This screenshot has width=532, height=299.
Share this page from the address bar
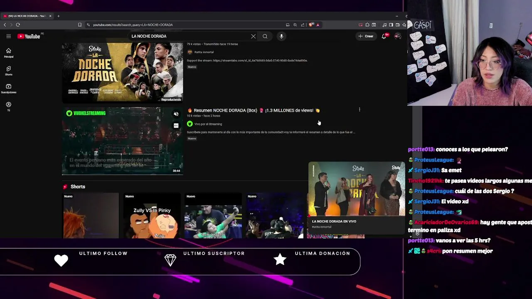point(303,25)
